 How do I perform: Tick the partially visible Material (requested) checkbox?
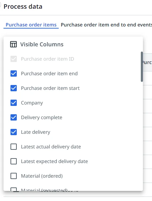tap(14, 189)
